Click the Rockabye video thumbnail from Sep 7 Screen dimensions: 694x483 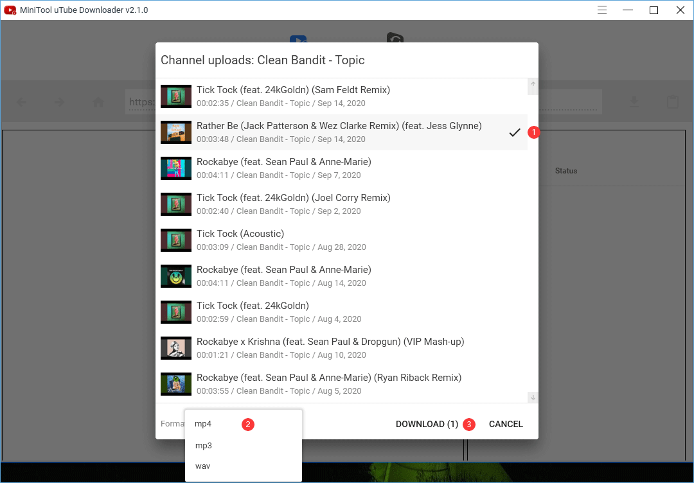pyautogui.click(x=176, y=168)
